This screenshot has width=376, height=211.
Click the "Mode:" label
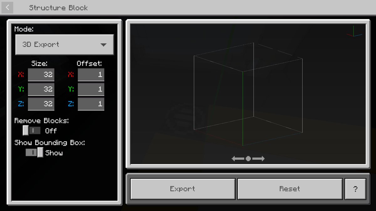pos(24,29)
